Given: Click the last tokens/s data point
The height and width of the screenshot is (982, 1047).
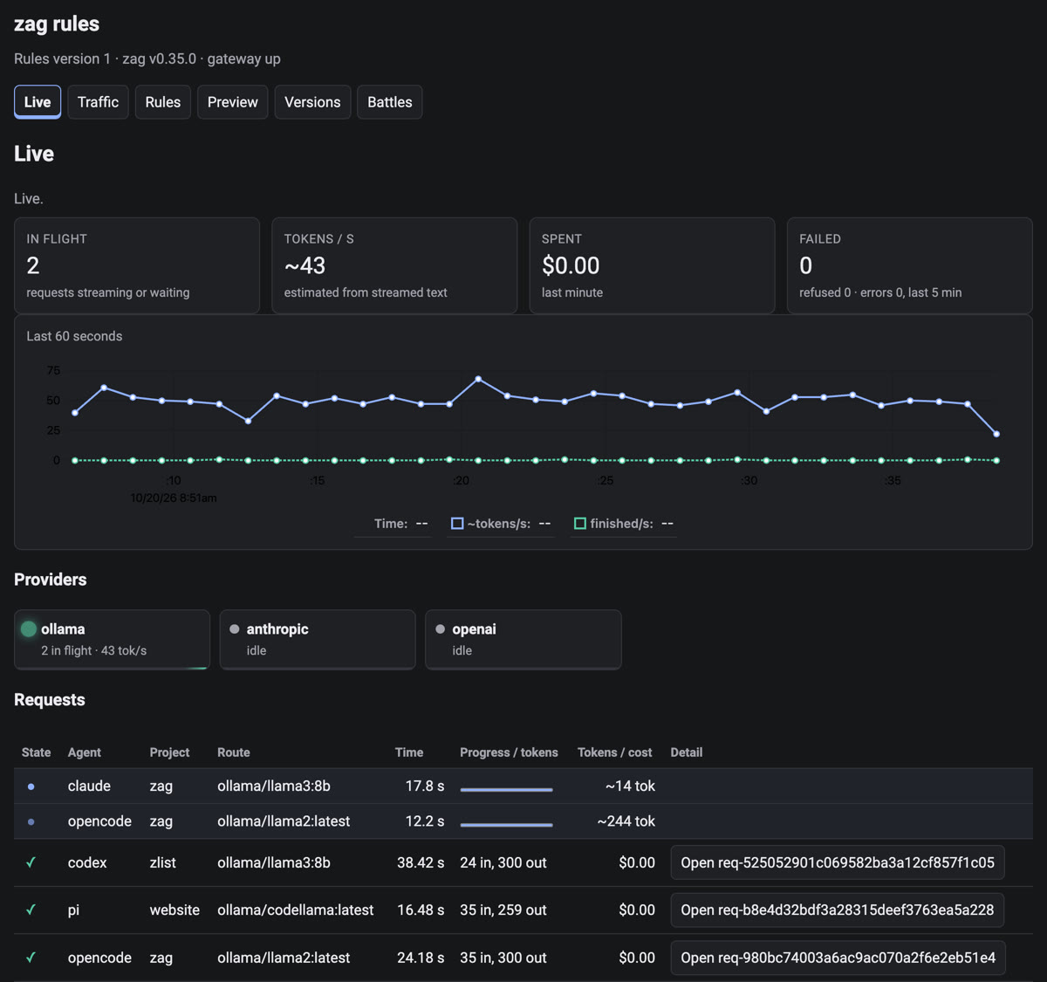Looking at the screenshot, I should click(996, 434).
